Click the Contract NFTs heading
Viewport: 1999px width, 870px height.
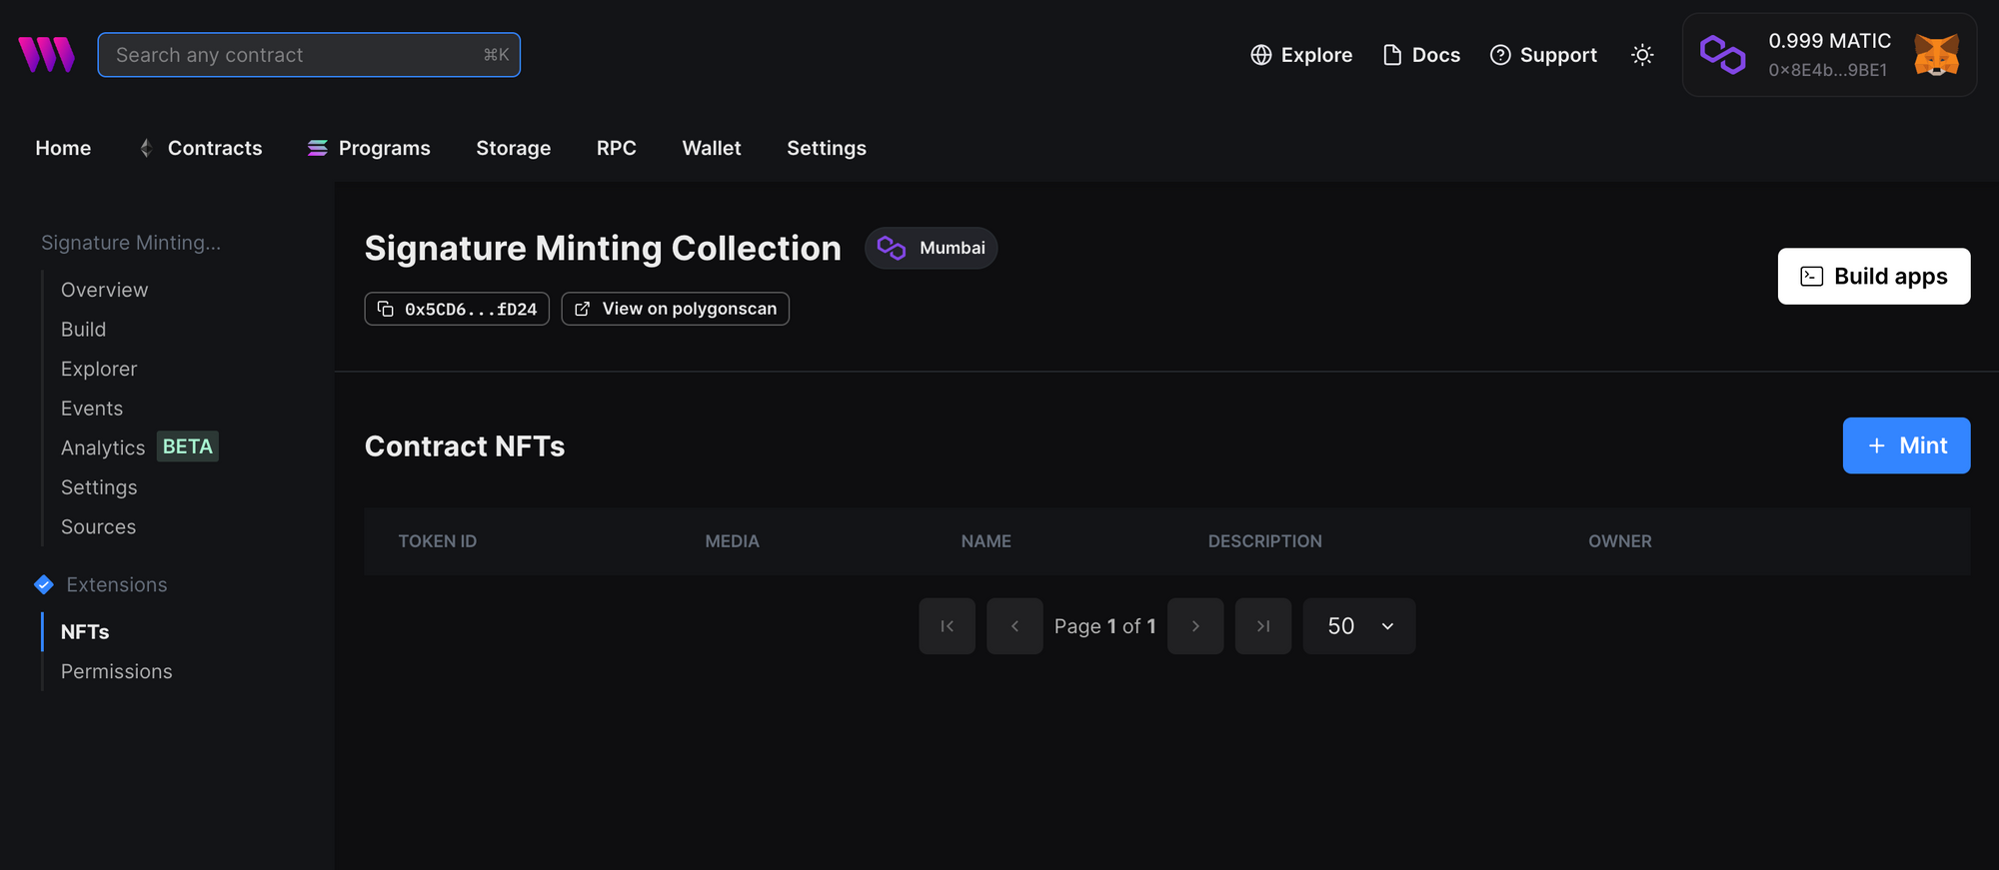click(x=465, y=446)
